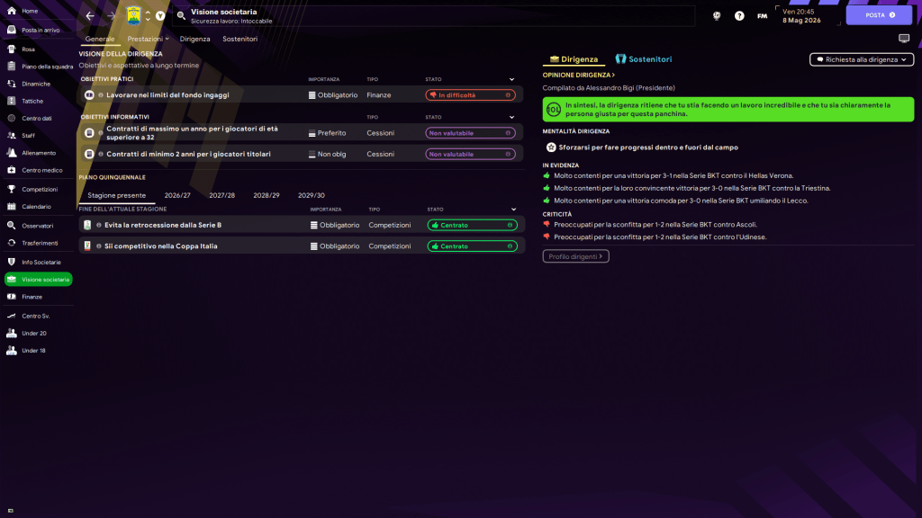Open Tattiche from the sidebar
922x518 pixels.
tap(32, 101)
